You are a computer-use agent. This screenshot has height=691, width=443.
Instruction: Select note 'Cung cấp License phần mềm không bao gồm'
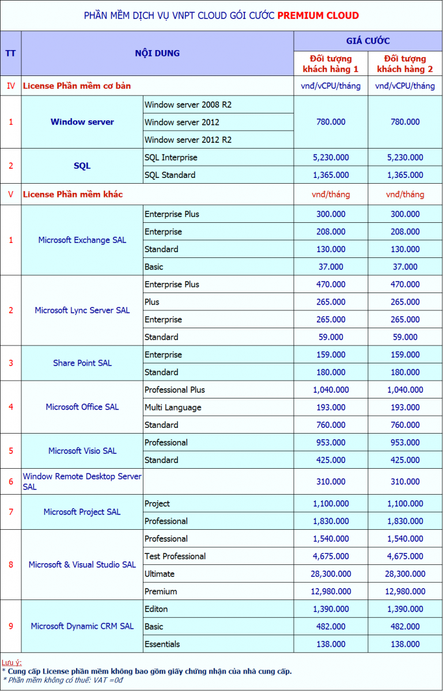147,671
